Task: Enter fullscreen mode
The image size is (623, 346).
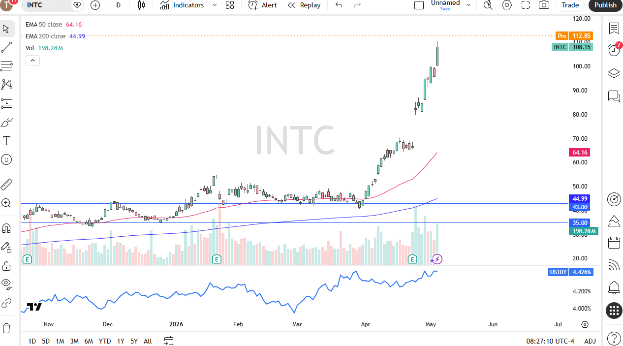Action: click(x=526, y=5)
